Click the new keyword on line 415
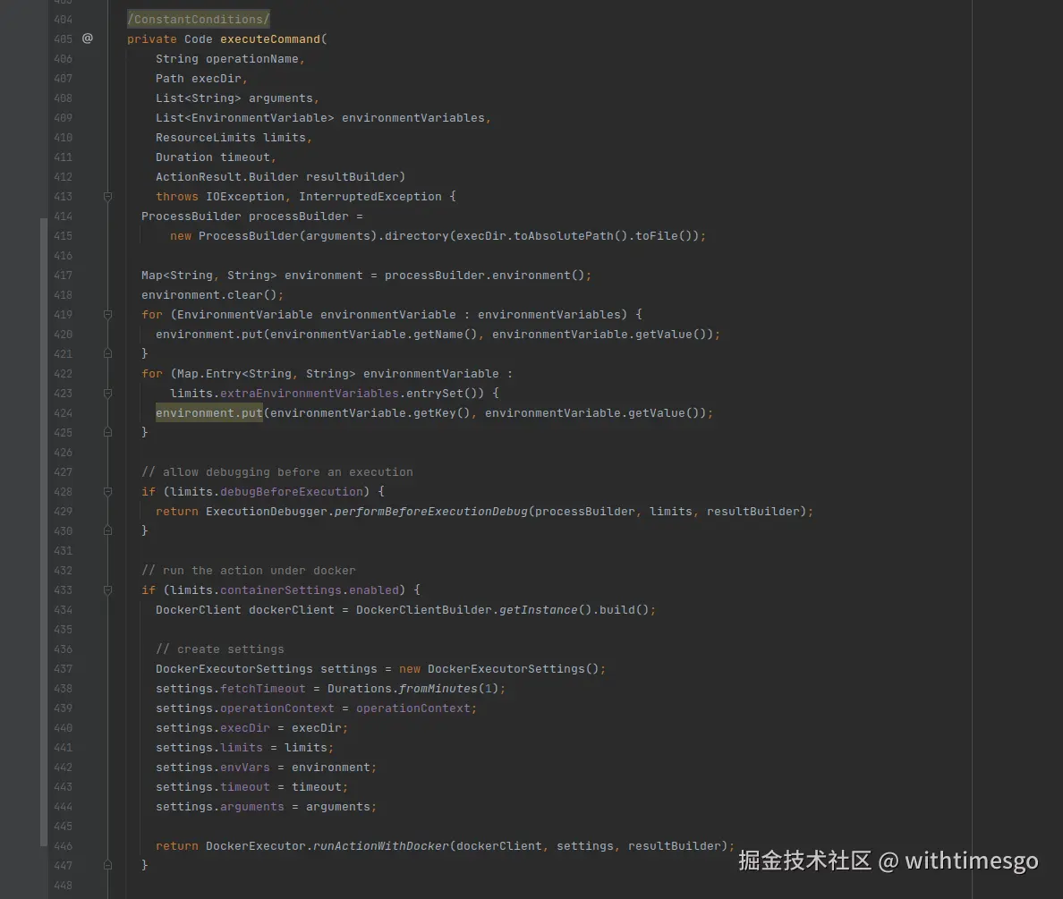Viewport: 1063px width, 899px height. click(181, 236)
